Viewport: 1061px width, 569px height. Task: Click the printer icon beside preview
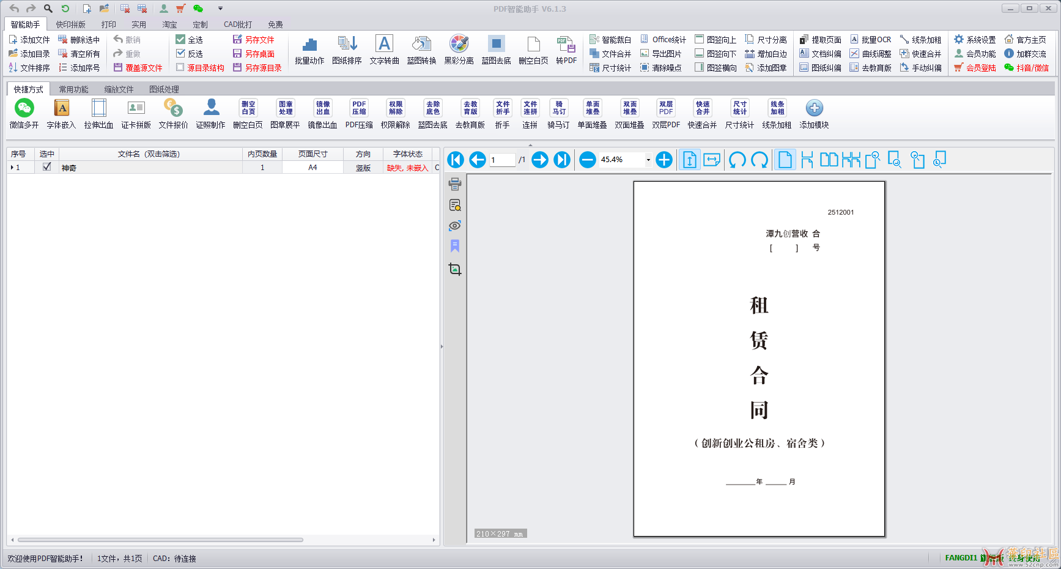pos(455,184)
